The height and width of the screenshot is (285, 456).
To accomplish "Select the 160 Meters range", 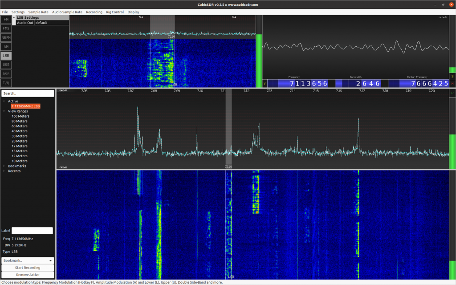I will click(x=20, y=116).
